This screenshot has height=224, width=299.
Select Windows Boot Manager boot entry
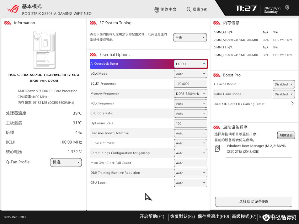point(256,149)
